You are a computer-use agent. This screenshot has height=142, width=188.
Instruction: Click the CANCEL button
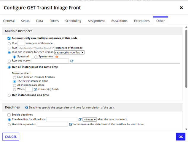click(x=11, y=137)
